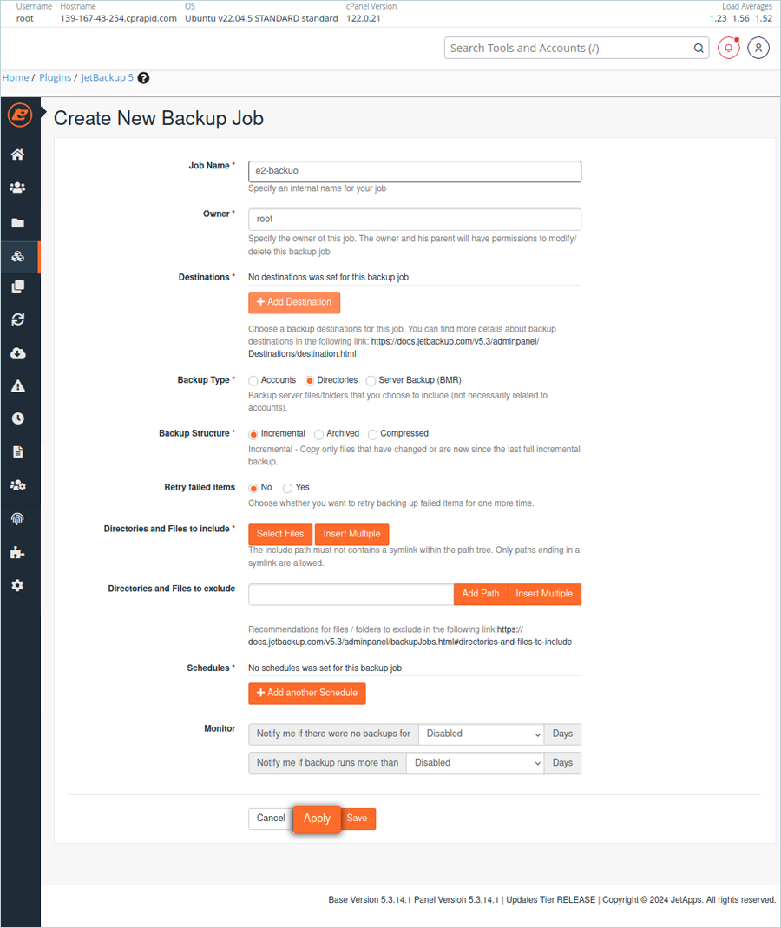
Task: Open the clone copies icon in sidebar
Action: click(x=17, y=287)
